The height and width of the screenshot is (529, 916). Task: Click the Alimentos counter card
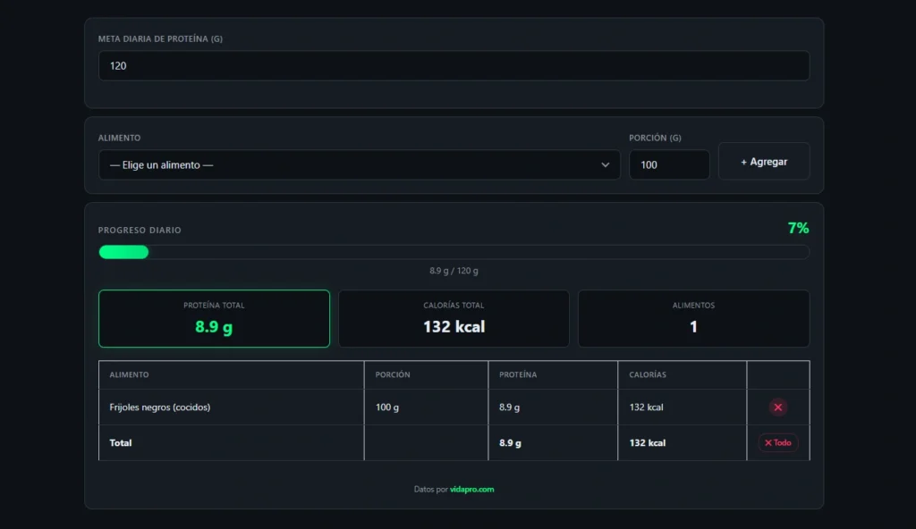coord(693,318)
